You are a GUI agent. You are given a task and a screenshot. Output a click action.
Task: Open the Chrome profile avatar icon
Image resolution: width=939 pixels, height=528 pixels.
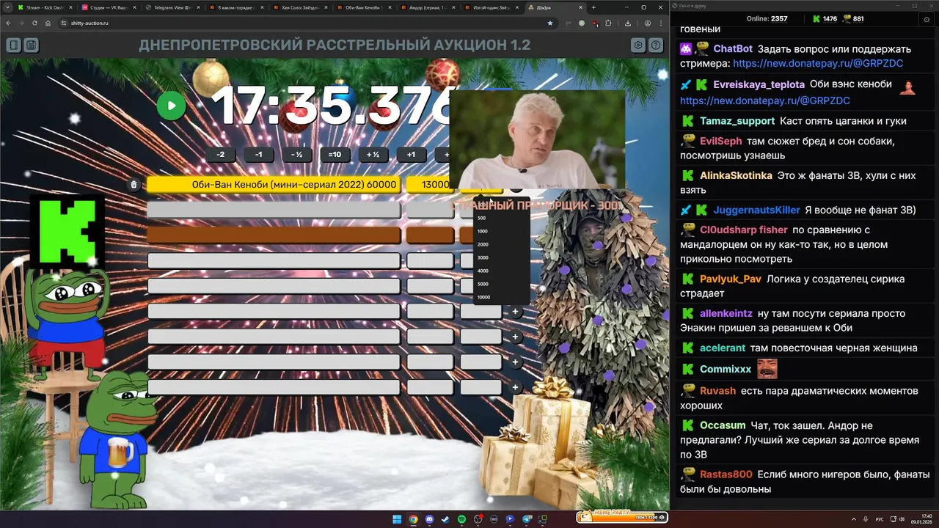pos(648,23)
